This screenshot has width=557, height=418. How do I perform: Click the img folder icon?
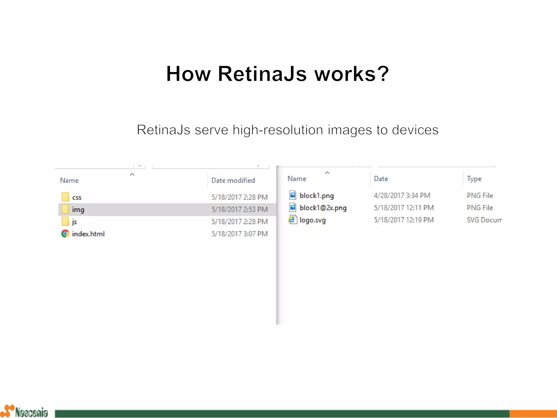tap(65, 209)
